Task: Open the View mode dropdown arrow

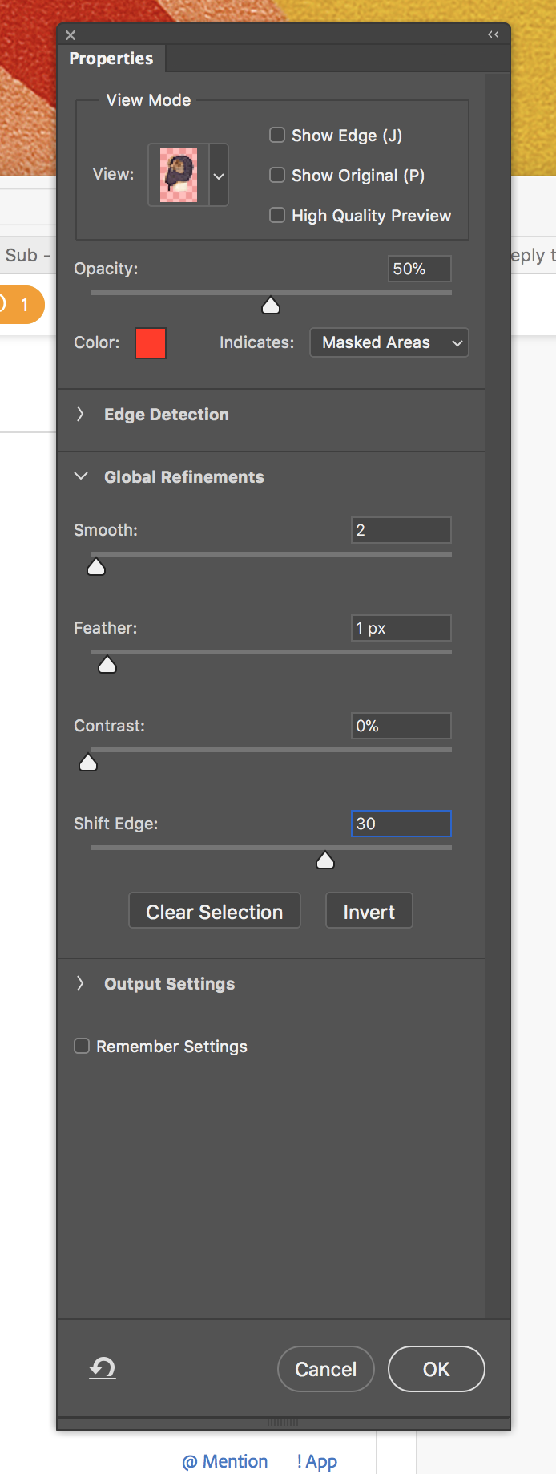Action: click(219, 176)
